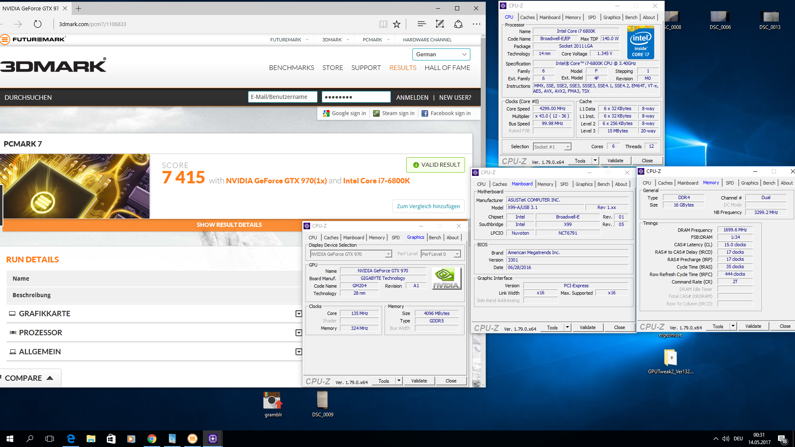795x447 pixels.
Task: Open Edge share icon
Action: (x=458, y=24)
